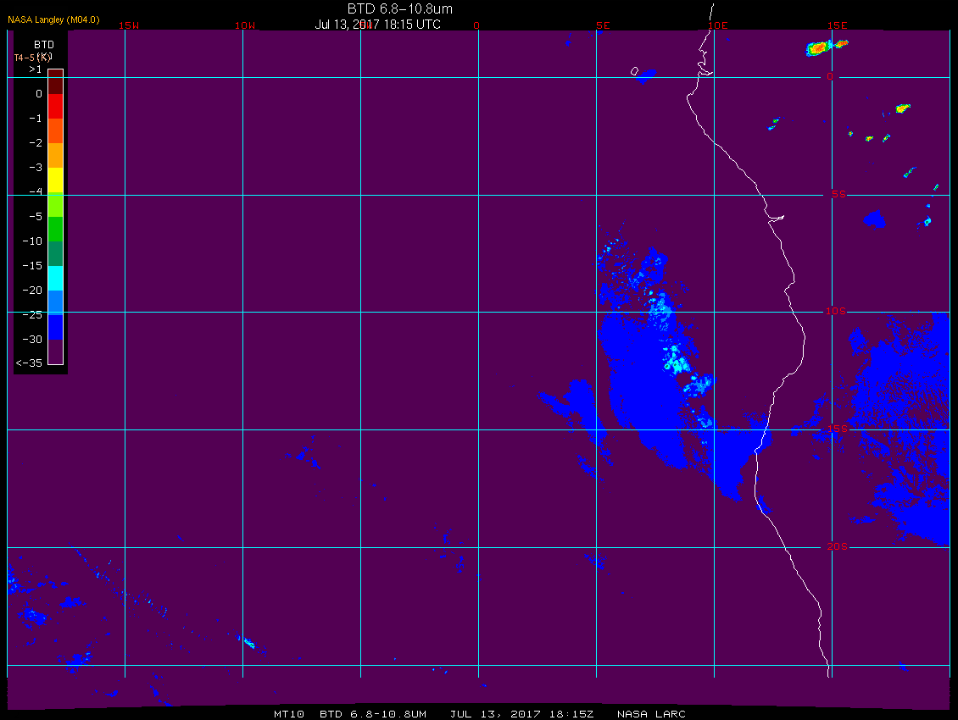958x720 pixels.
Task: Click the small white island outline near the equator
Action: 634,71
